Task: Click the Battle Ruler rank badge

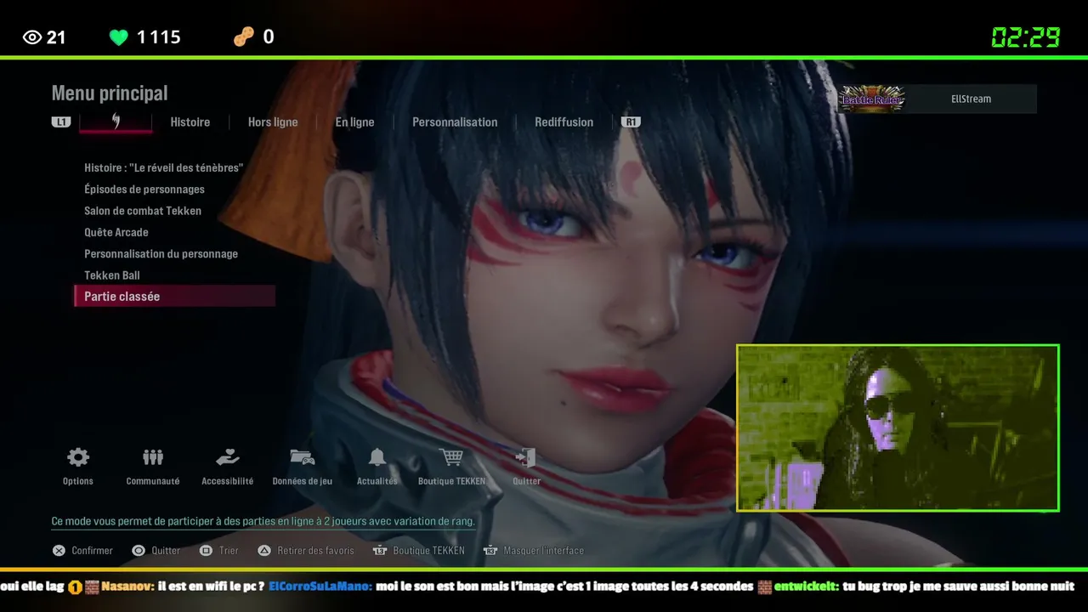Action: 873,99
